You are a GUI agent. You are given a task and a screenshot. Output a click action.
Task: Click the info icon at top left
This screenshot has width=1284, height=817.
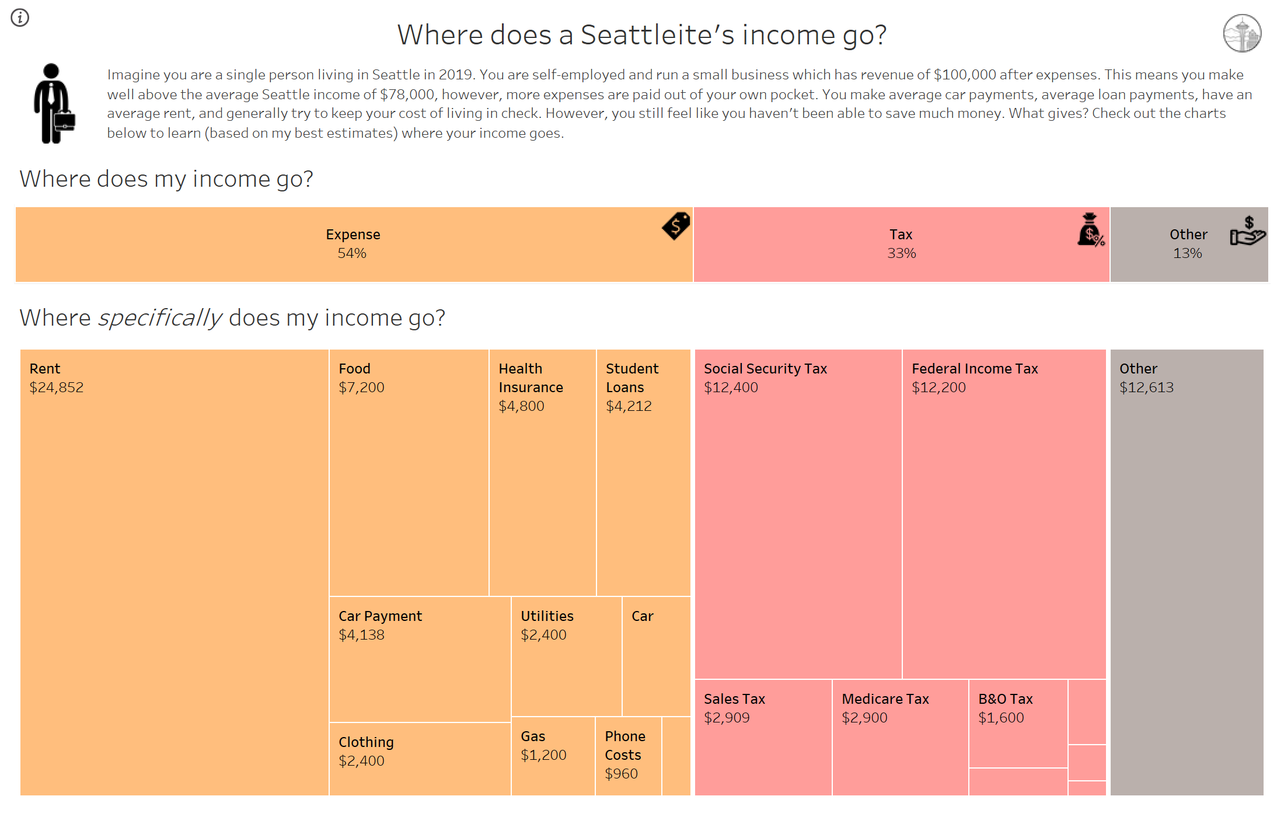(20, 18)
